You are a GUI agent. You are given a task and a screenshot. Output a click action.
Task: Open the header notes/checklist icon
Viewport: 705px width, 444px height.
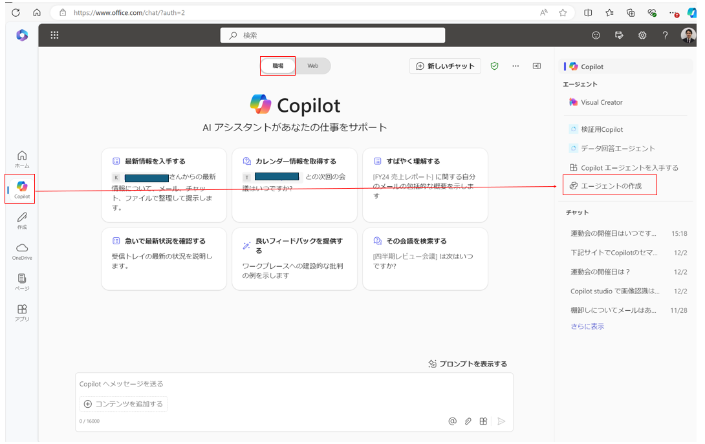coord(619,35)
